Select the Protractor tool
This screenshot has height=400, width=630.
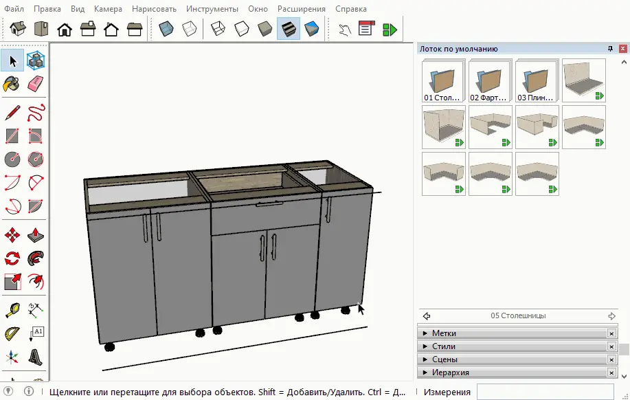tap(12, 333)
